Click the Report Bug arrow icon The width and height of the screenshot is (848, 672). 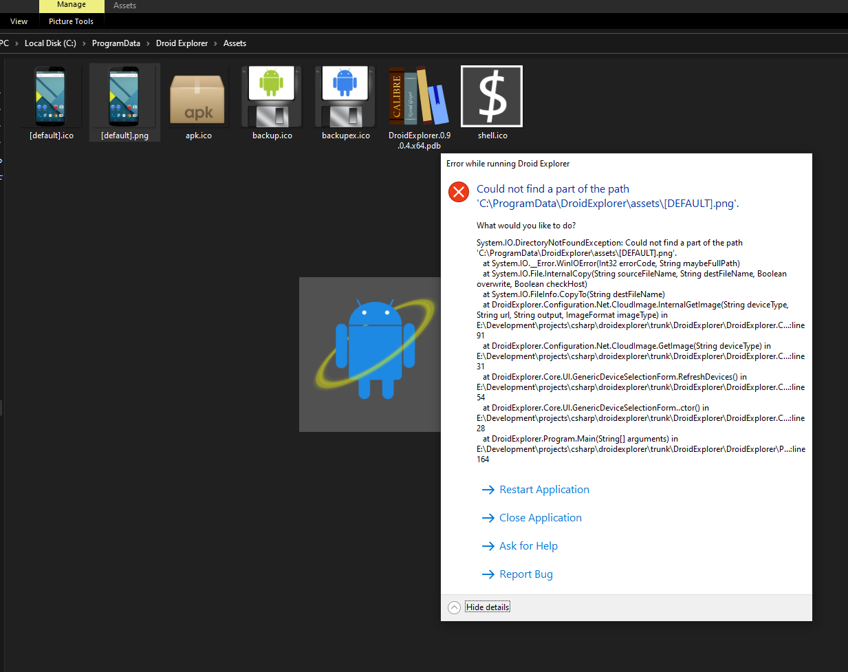coord(488,574)
